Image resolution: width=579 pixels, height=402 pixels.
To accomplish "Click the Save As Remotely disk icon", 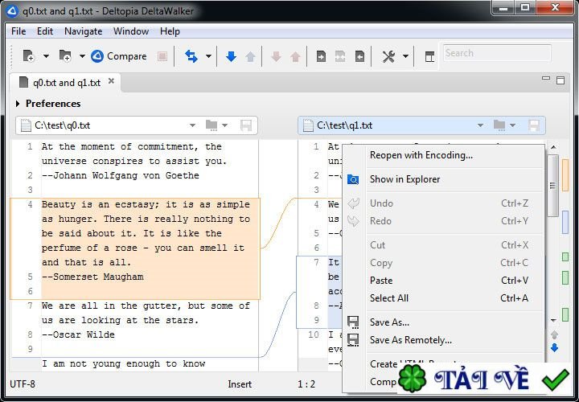I will click(x=353, y=340).
